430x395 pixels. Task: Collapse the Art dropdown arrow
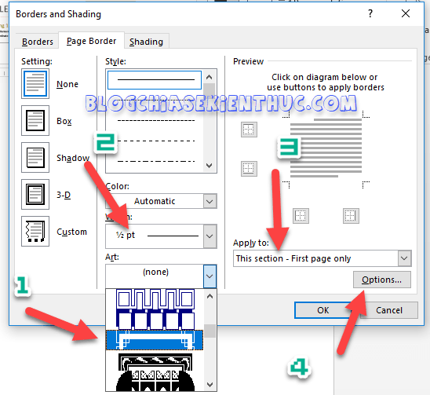(x=210, y=276)
